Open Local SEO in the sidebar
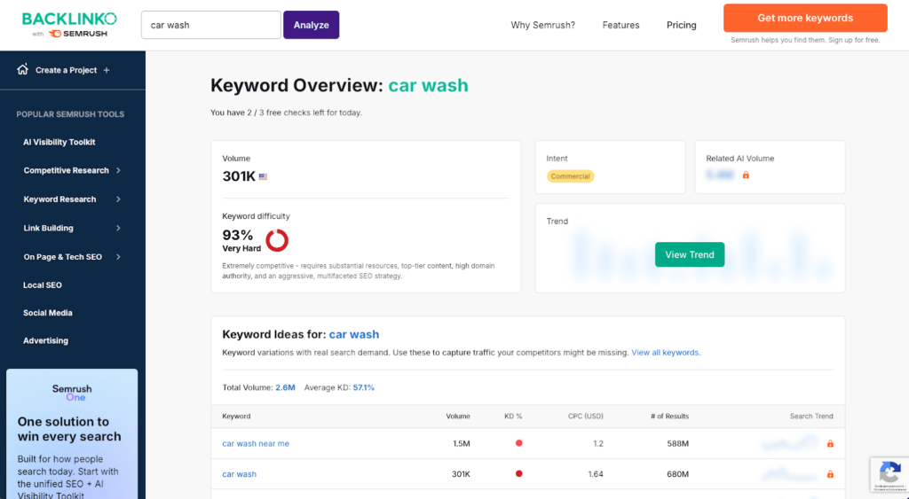Viewport: 909px width, 499px height. point(43,285)
